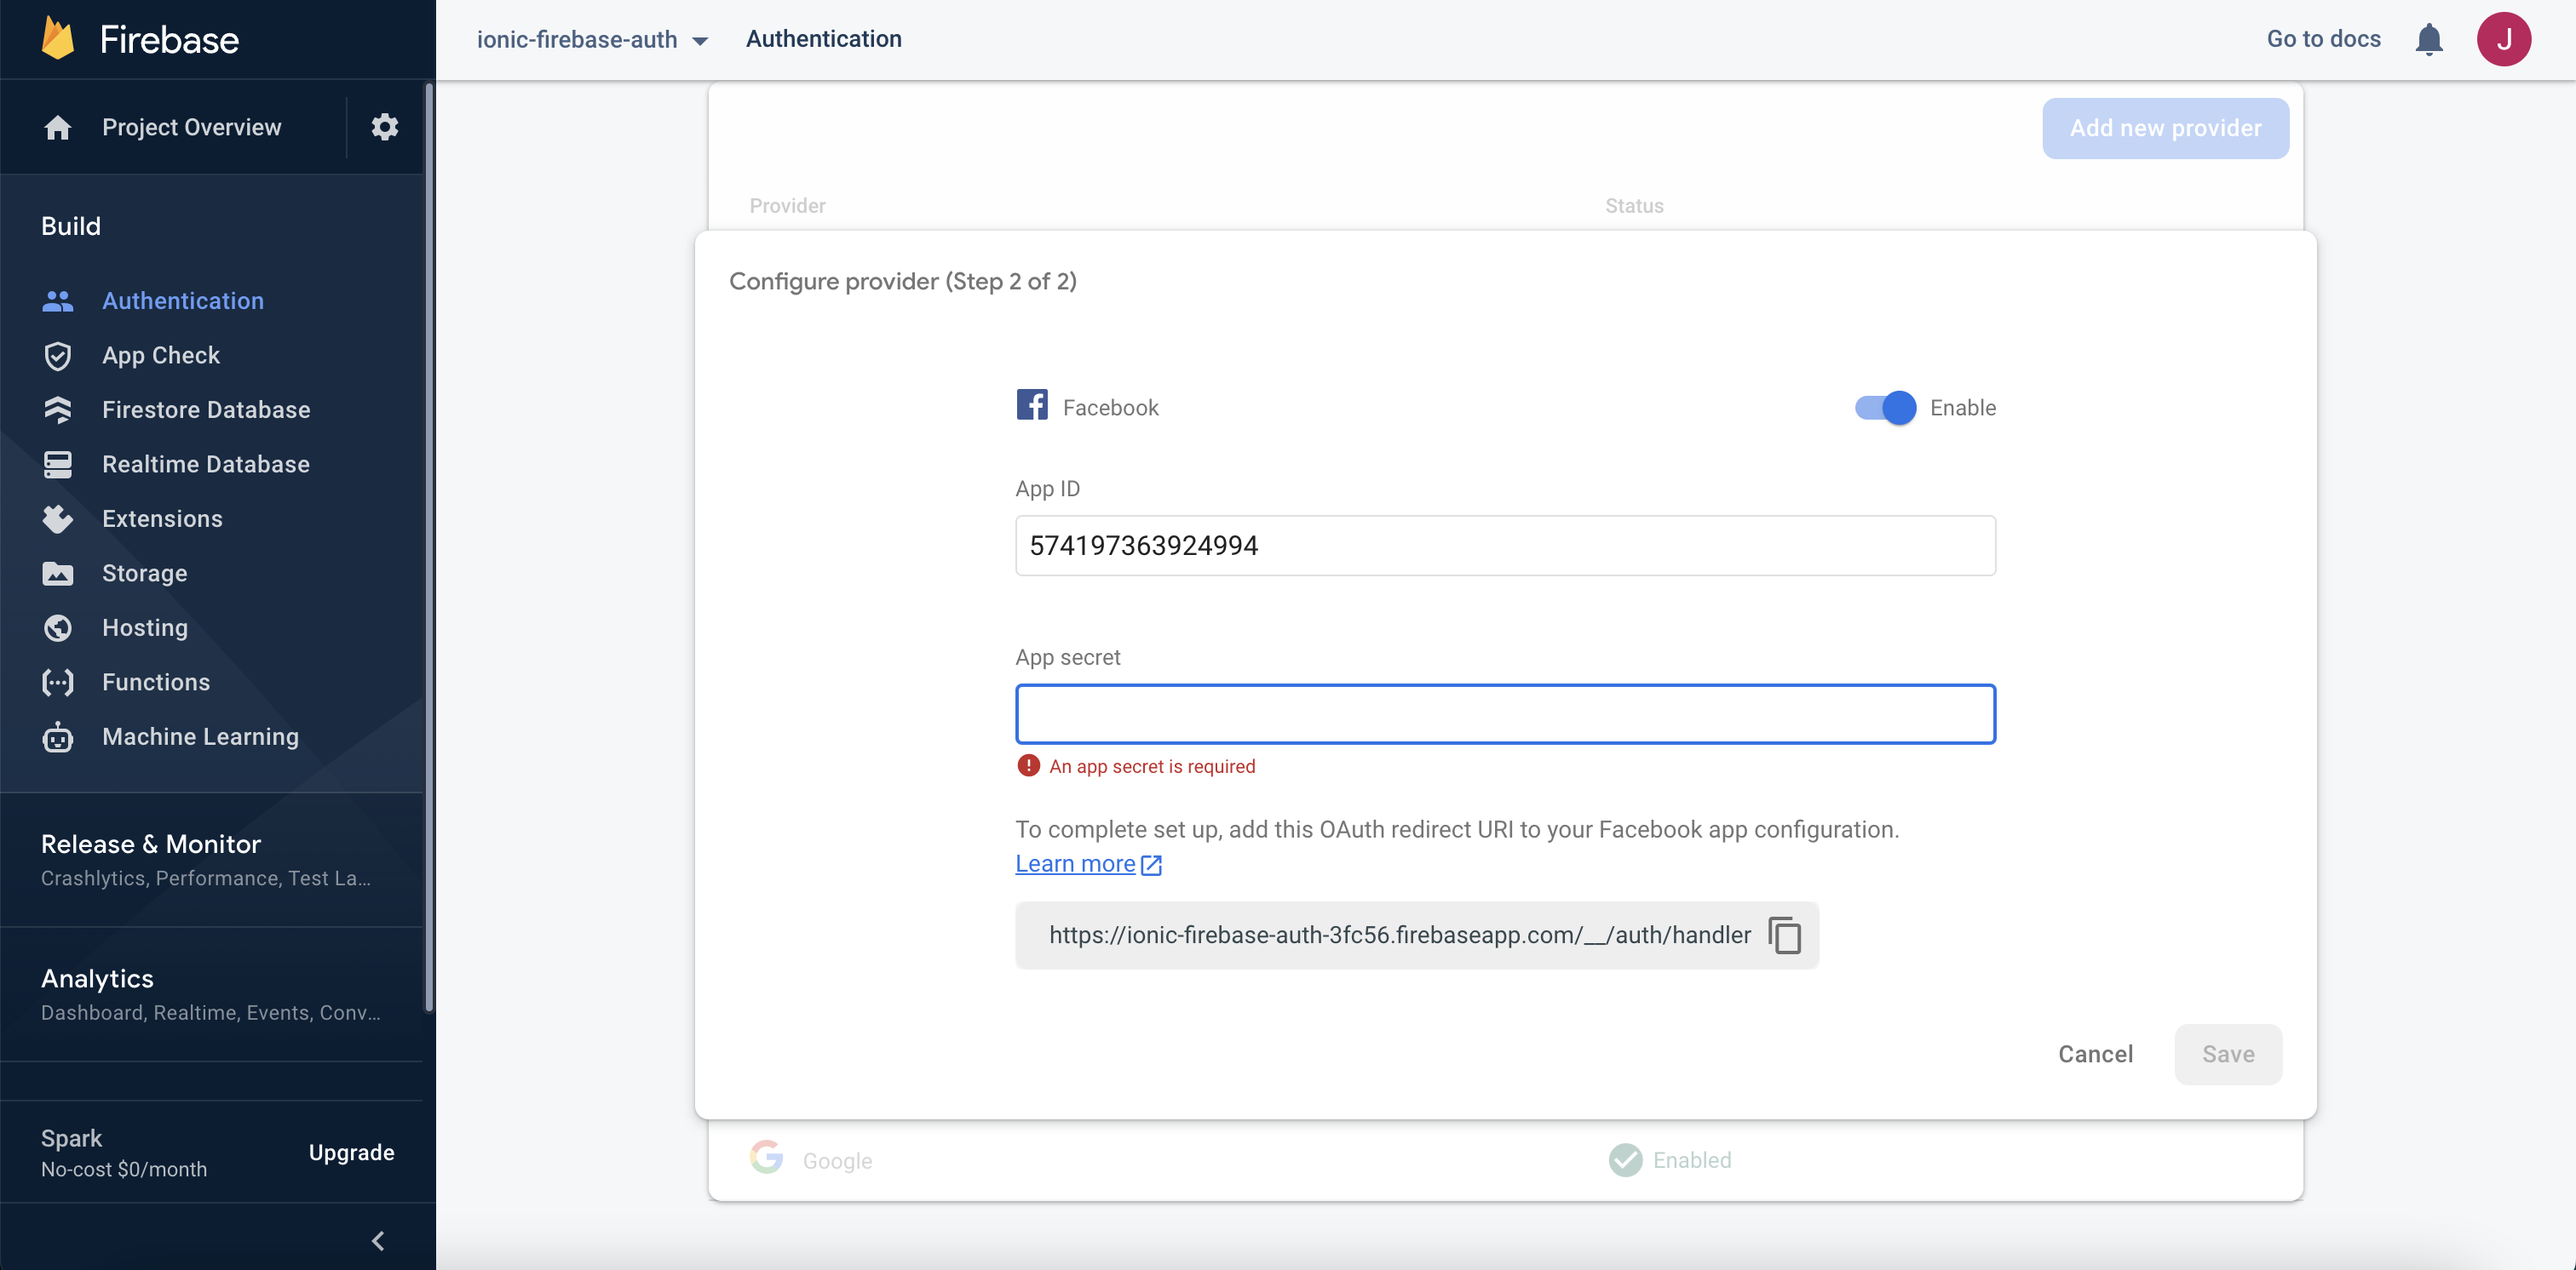Toggle the Facebook Enable switch
Image resolution: width=2576 pixels, height=1270 pixels.
(x=1885, y=408)
